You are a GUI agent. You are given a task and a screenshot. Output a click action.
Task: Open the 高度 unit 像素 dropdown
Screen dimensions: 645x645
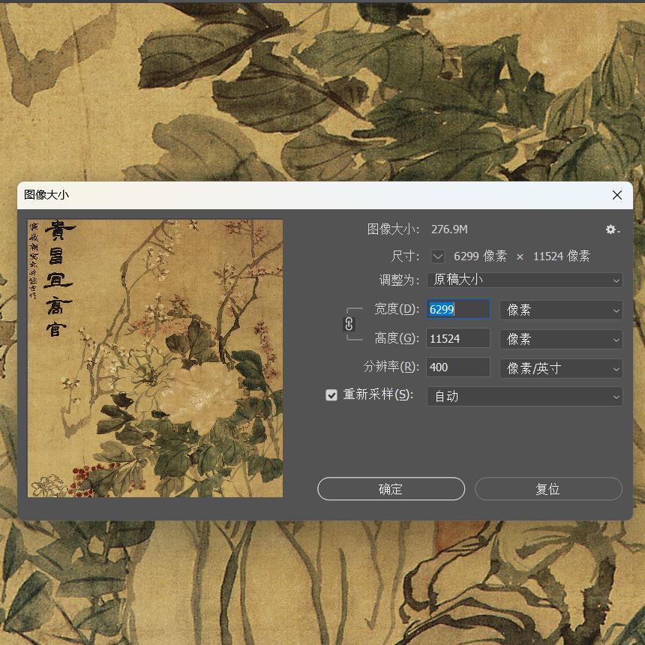(561, 339)
